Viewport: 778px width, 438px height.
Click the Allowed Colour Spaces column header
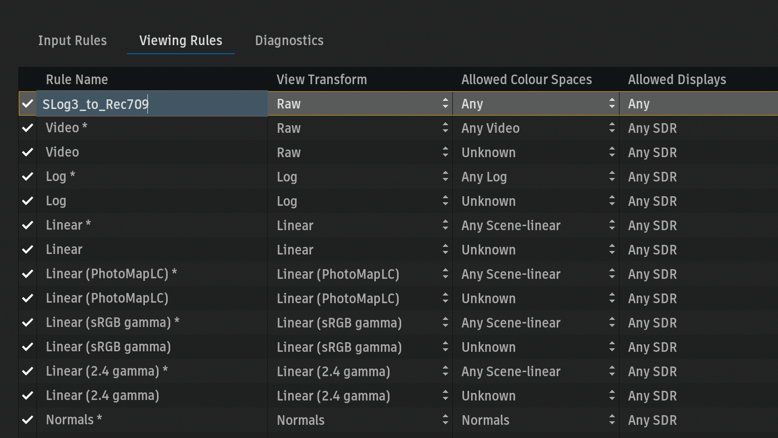[527, 80]
